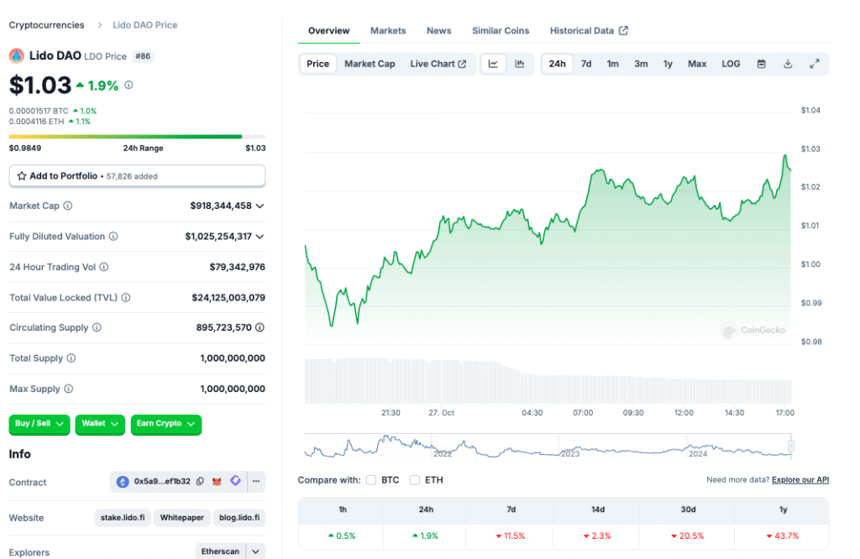Viewport: 860px width, 559px height.
Task: Open Wallet dropdown
Action: pos(100,424)
